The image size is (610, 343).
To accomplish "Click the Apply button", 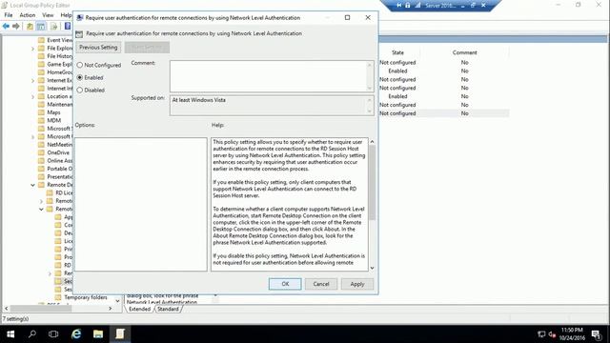I will click(357, 284).
